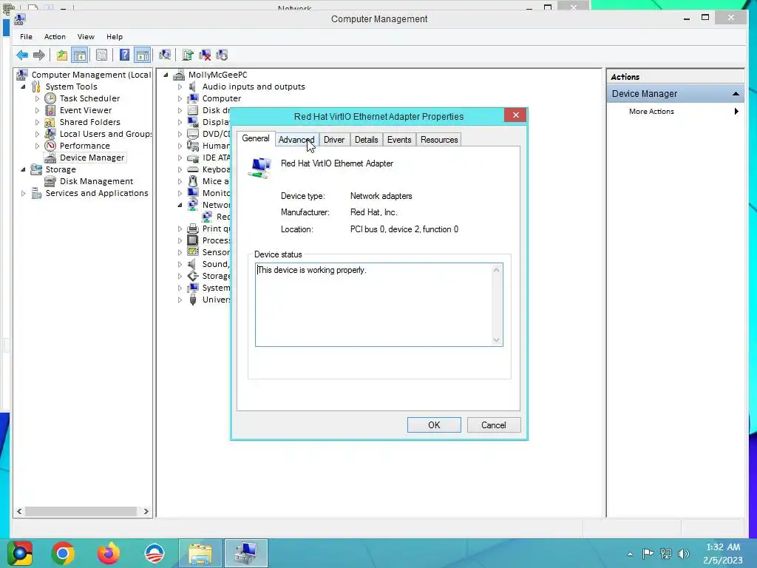The width and height of the screenshot is (757, 568).
Task: Open Firefox from the taskbar
Action: 109,553
